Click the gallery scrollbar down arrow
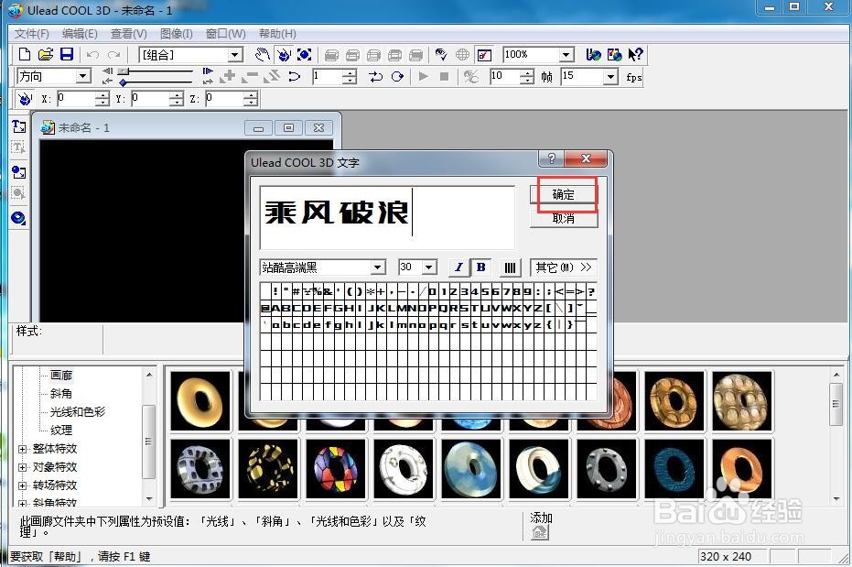852x567 pixels. [x=836, y=498]
